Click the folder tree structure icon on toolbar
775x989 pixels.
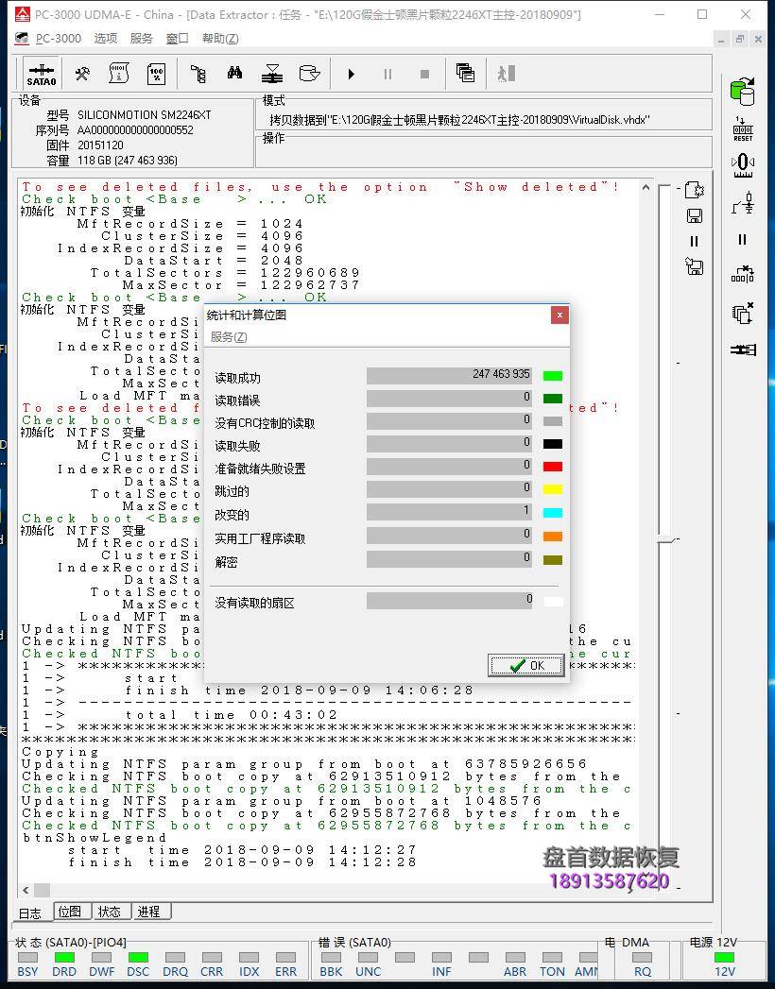point(199,73)
